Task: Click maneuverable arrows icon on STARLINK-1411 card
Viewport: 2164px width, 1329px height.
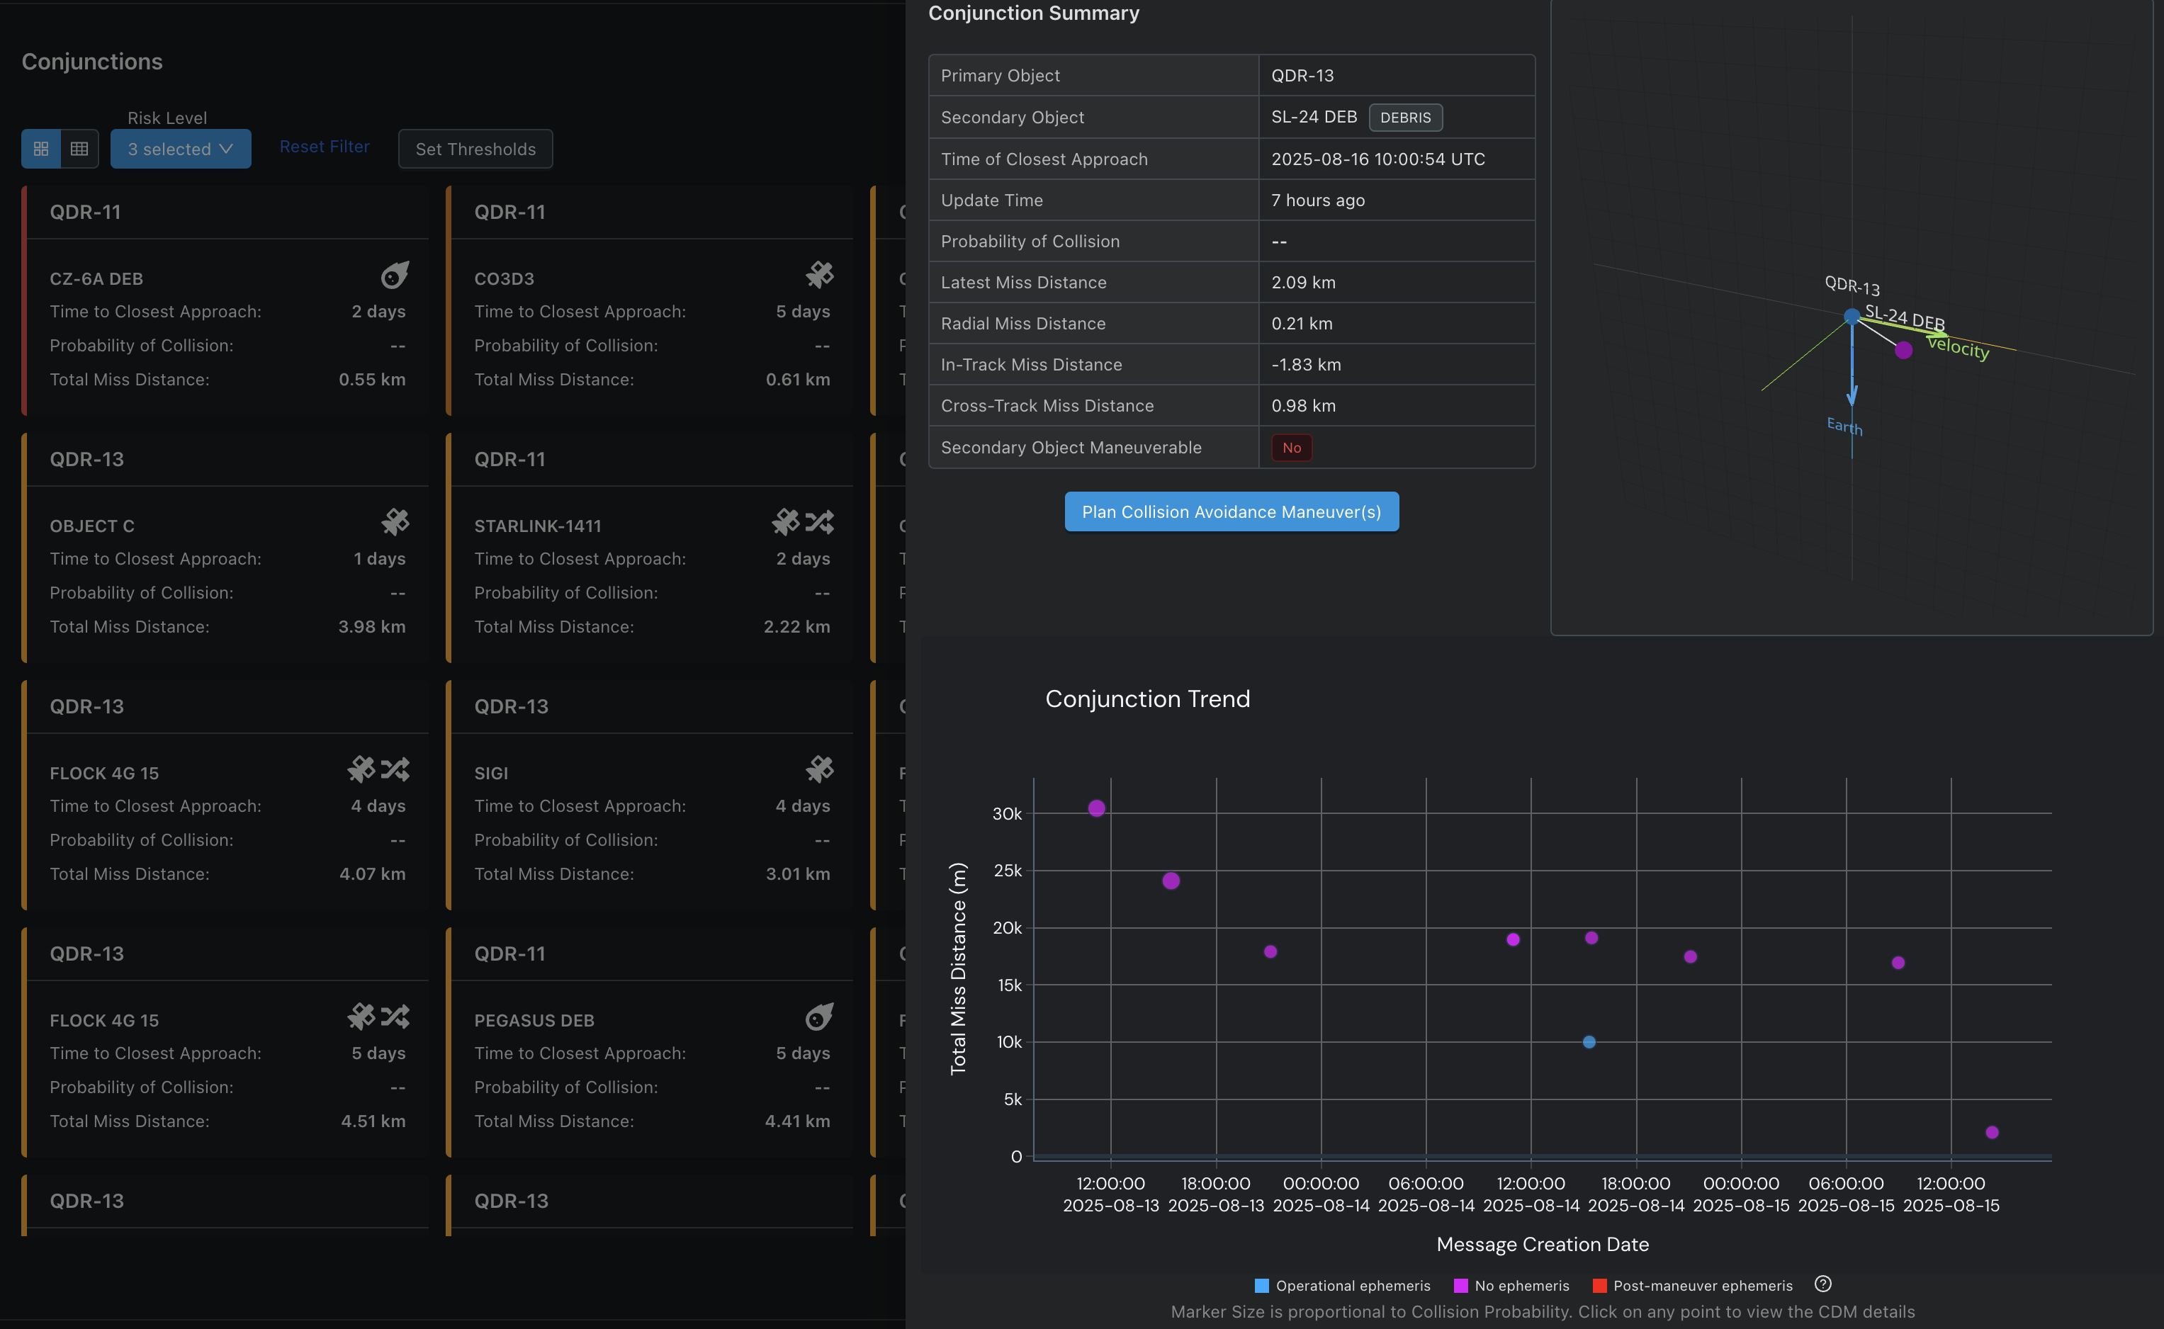Action: [819, 522]
